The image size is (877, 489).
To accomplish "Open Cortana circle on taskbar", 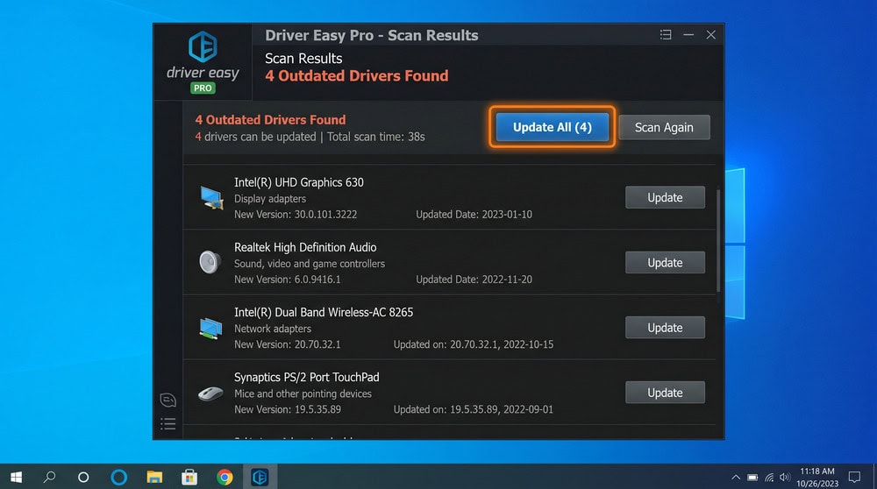I will (x=83, y=477).
